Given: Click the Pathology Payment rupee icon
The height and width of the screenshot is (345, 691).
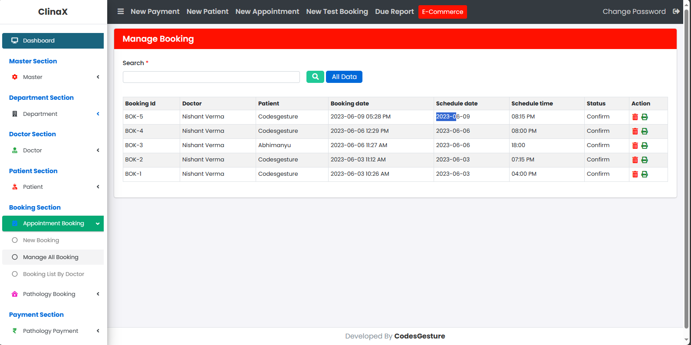Looking at the screenshot, I should (15, 331).
